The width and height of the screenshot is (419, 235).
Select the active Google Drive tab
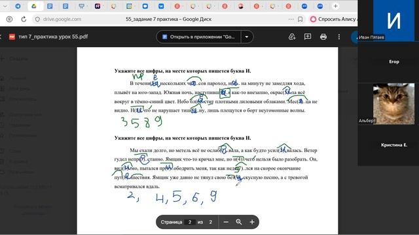click(x=34, y=6)
